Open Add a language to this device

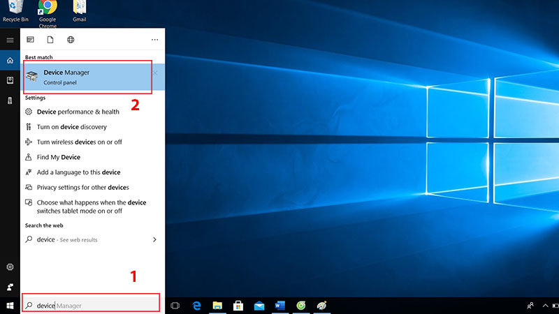pos(78,172)
